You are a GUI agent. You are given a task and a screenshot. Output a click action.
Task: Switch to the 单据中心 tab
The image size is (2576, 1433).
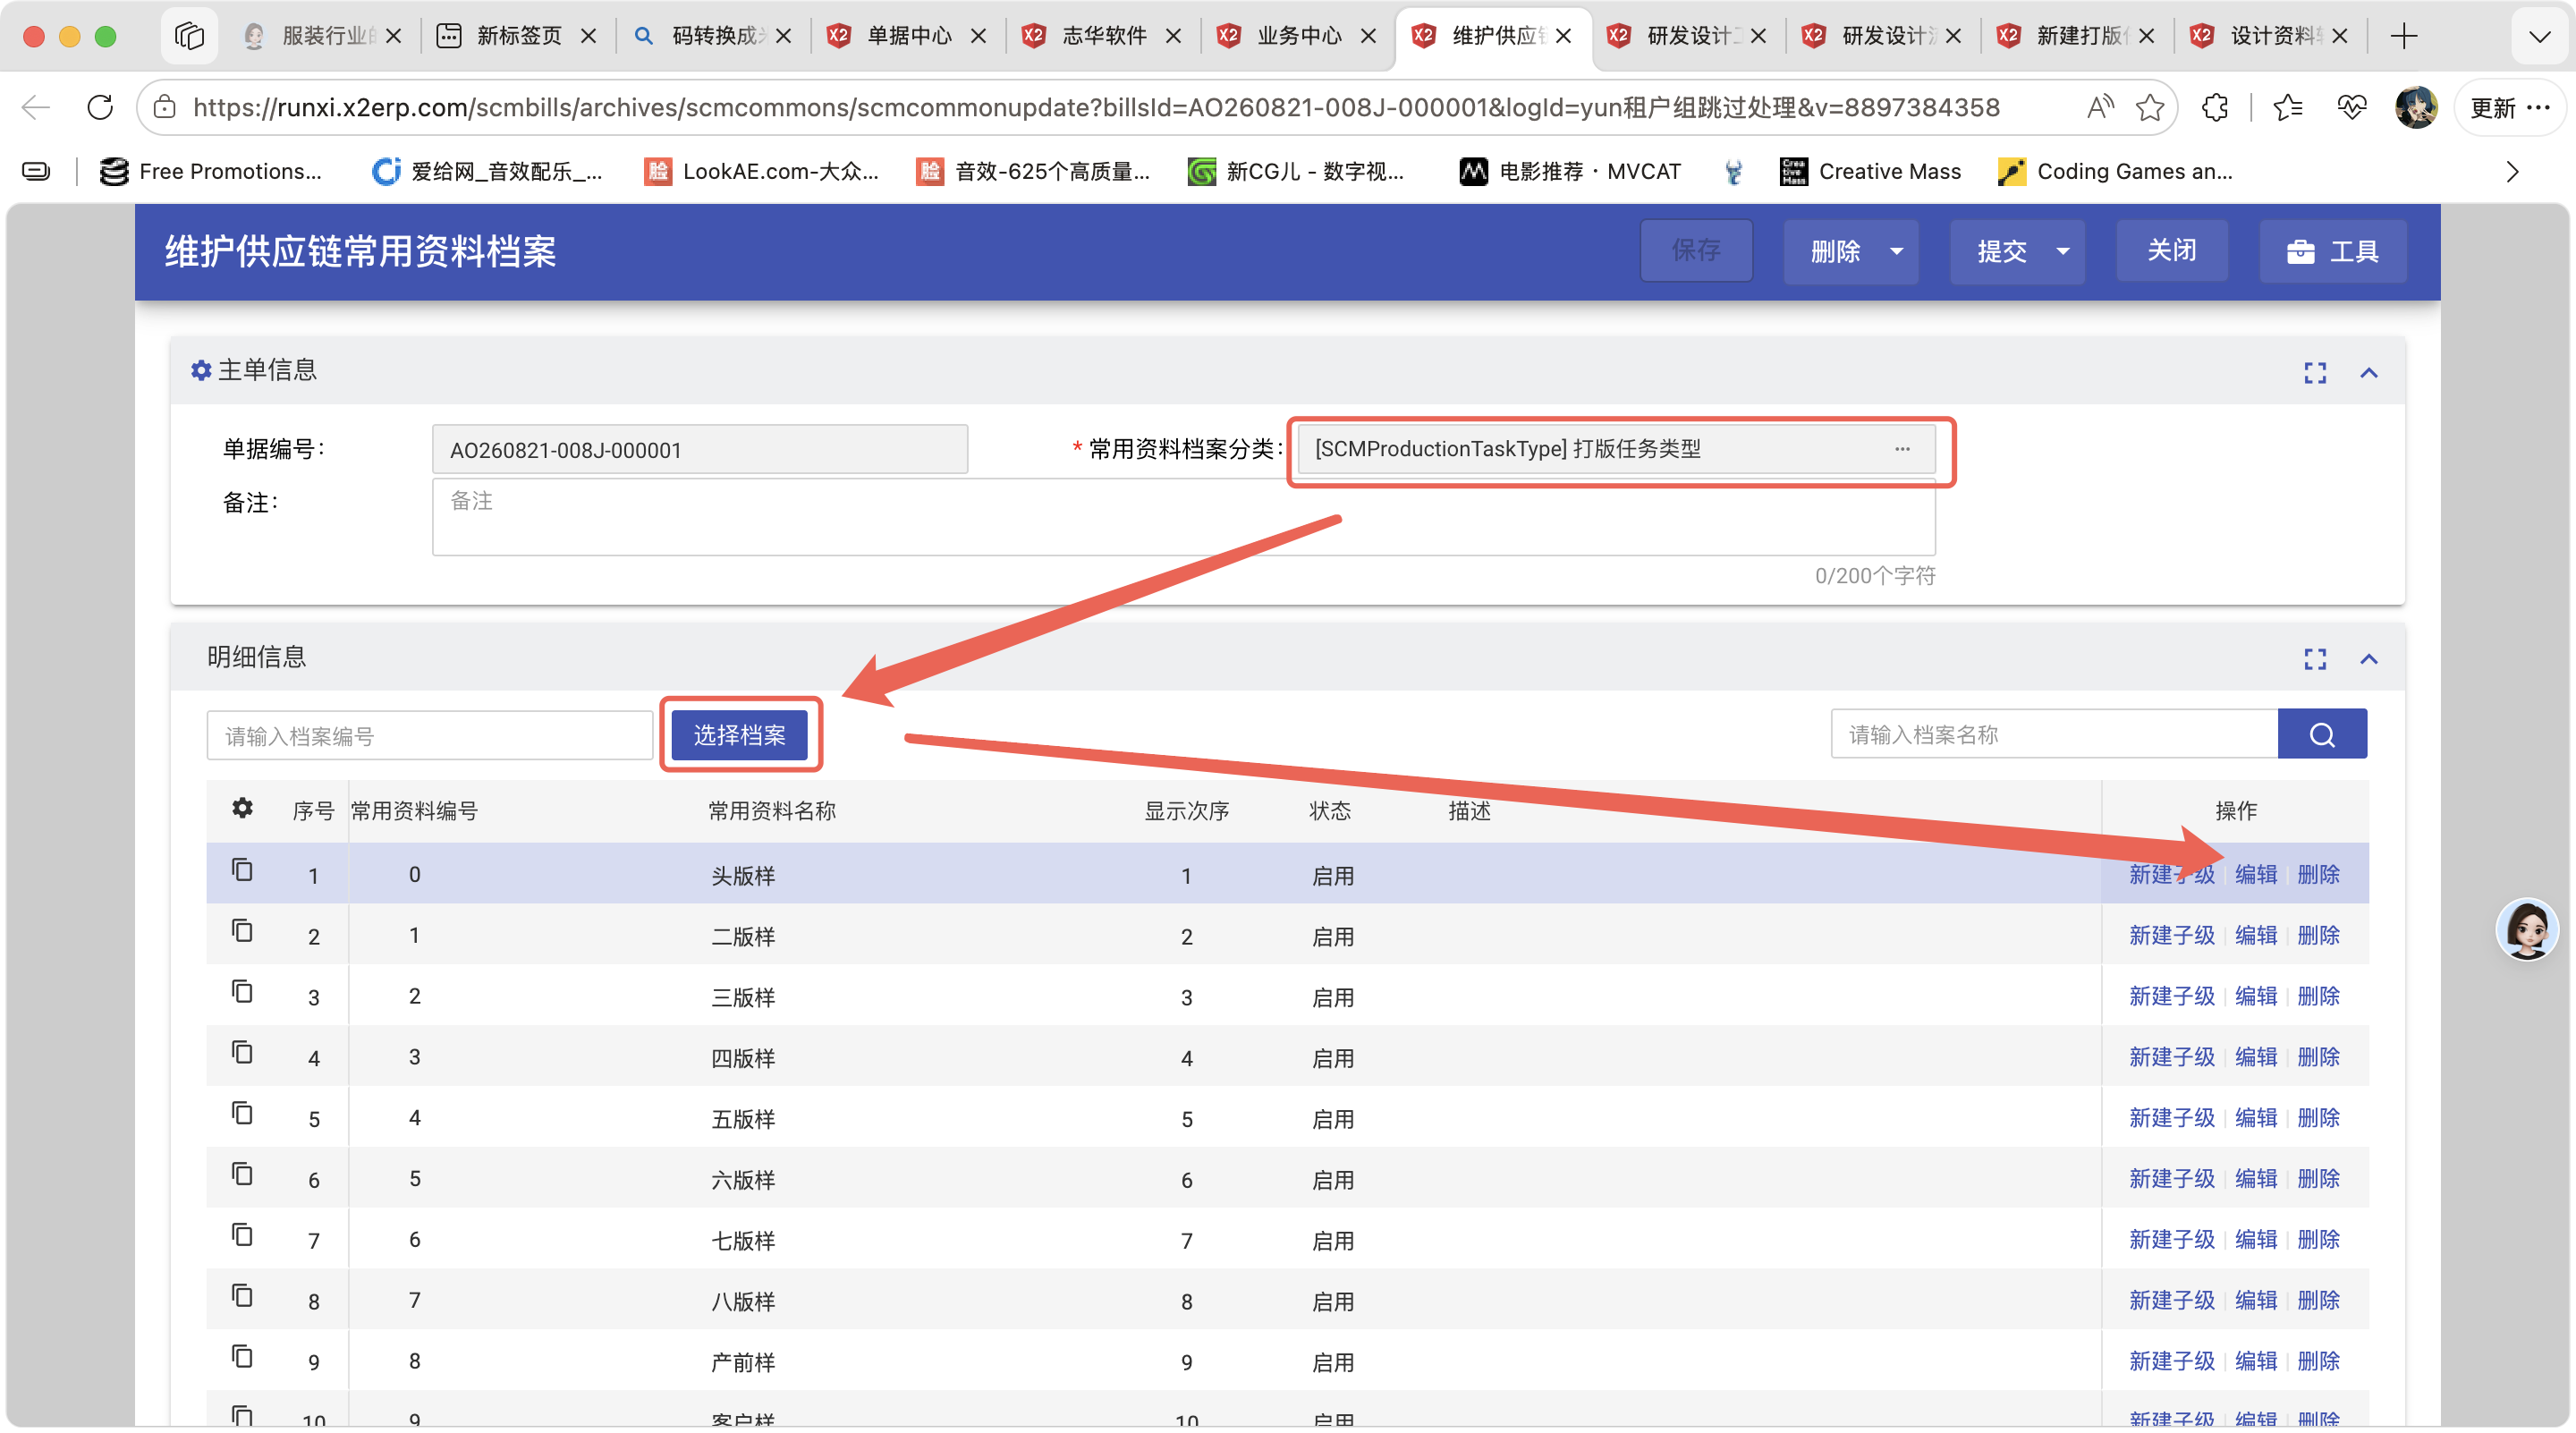pos(907,36)
